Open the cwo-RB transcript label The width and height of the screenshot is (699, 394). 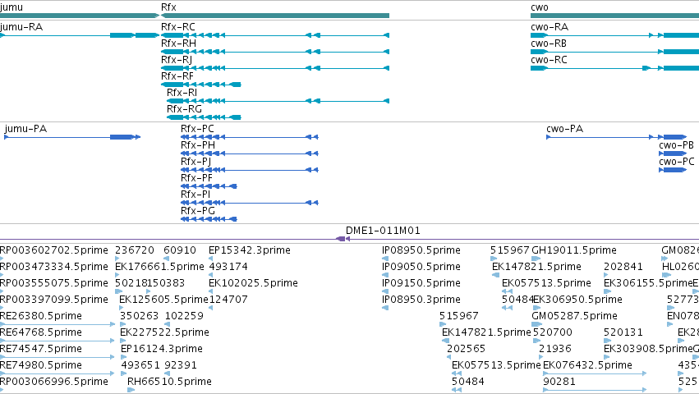click(549, 44)
